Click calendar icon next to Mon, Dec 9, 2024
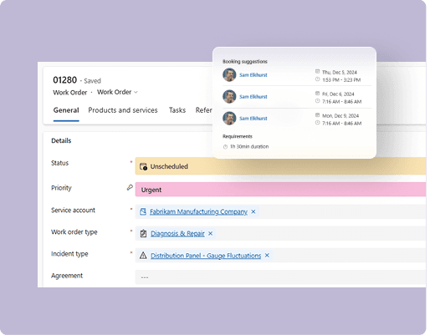The image size is (430, 335). click(317, 115)
